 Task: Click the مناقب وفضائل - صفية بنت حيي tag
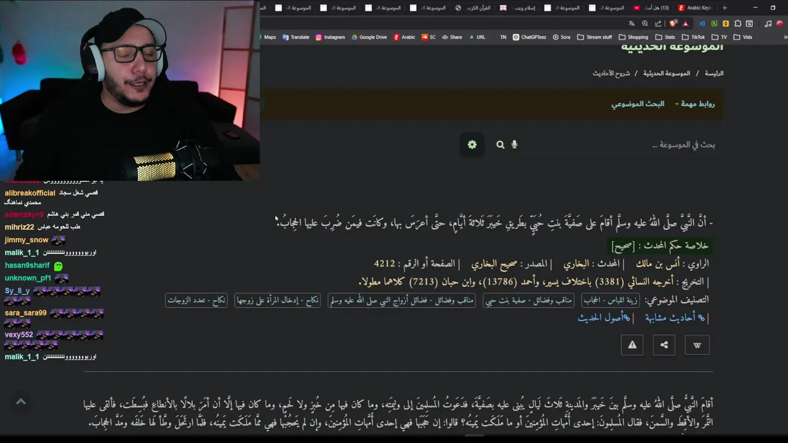click(528, 300)
